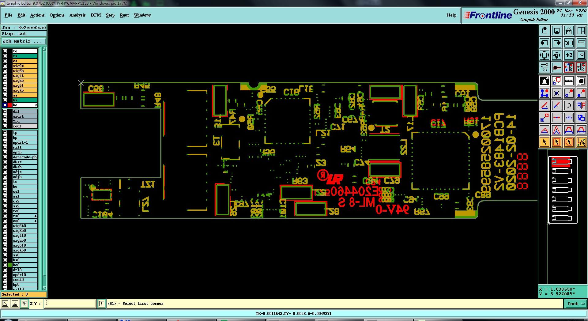Select the plain arrow selection tool
This screenshot has height=321, width=588.
(x=545, y=142)
